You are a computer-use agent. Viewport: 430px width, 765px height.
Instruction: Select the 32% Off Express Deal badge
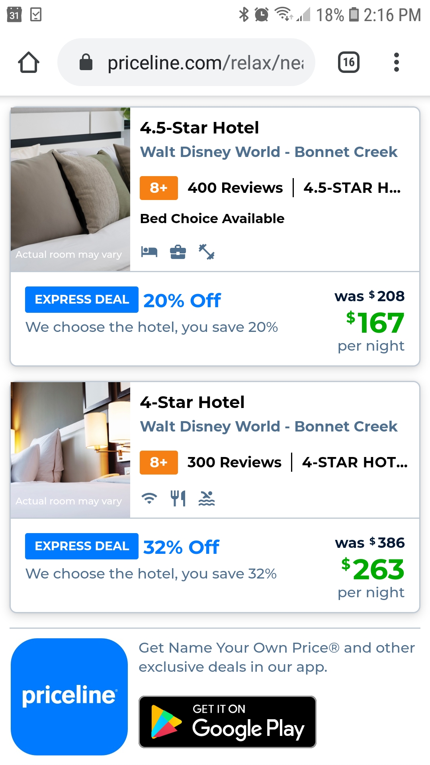click(82, 546)
